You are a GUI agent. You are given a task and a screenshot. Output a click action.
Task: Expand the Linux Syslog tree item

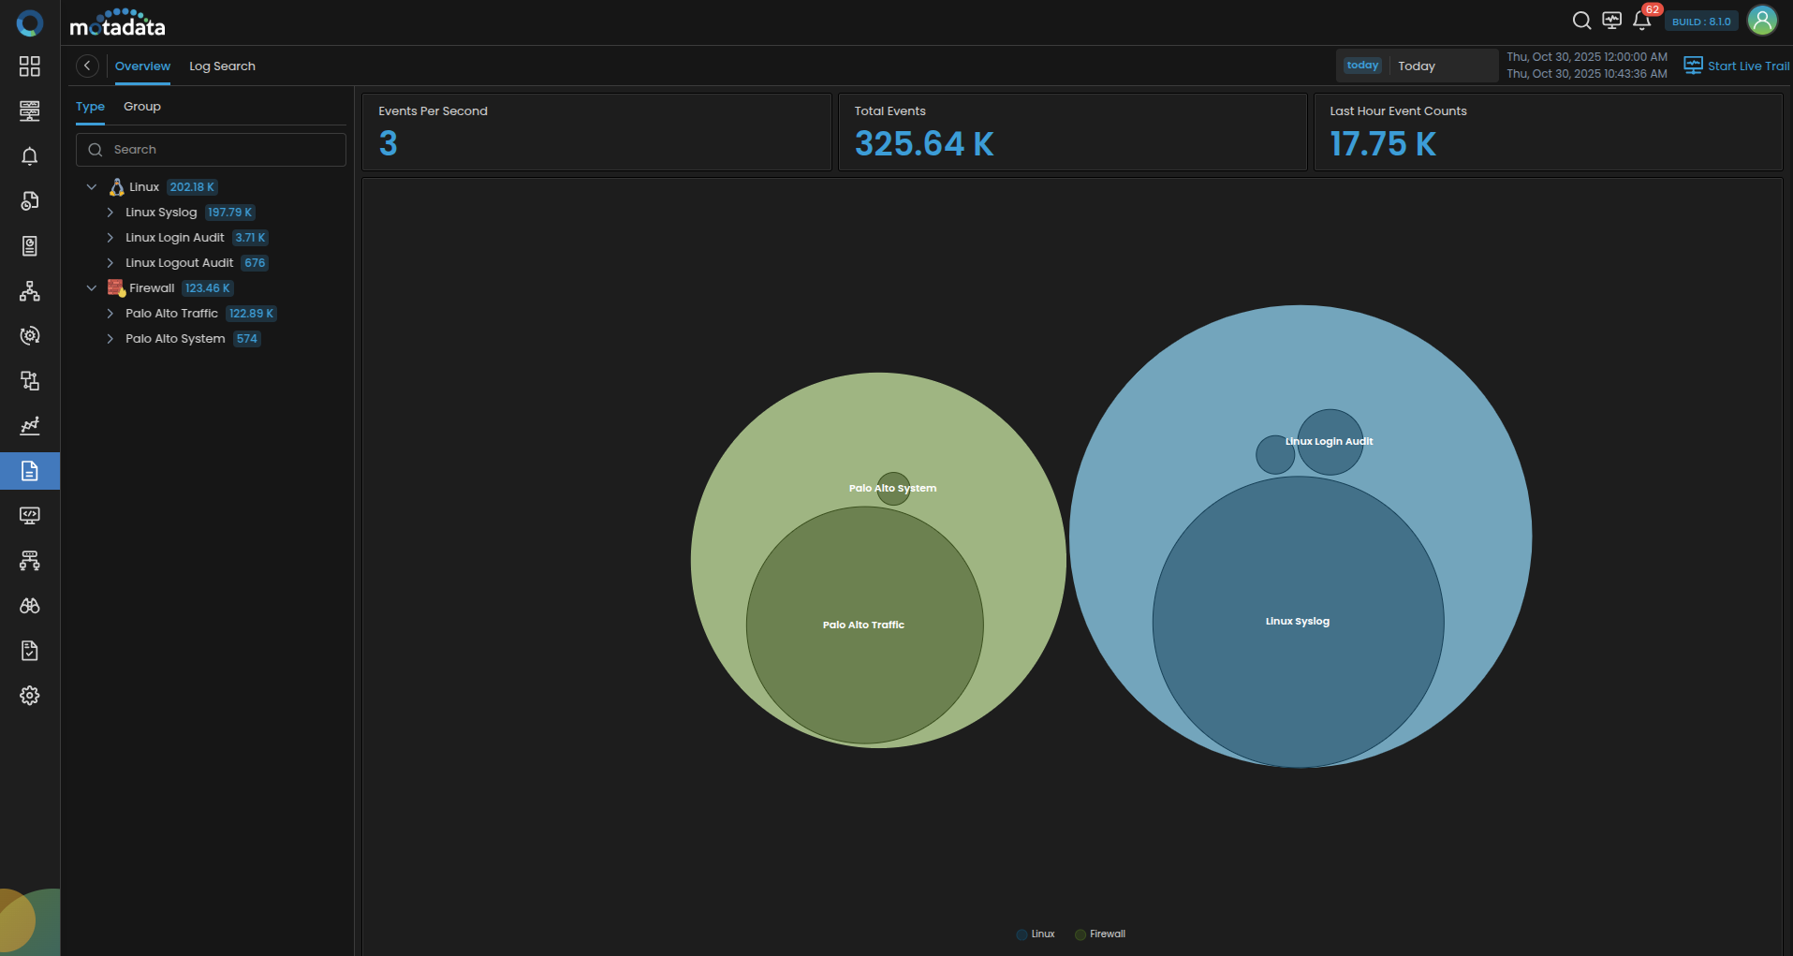(110, 213)
